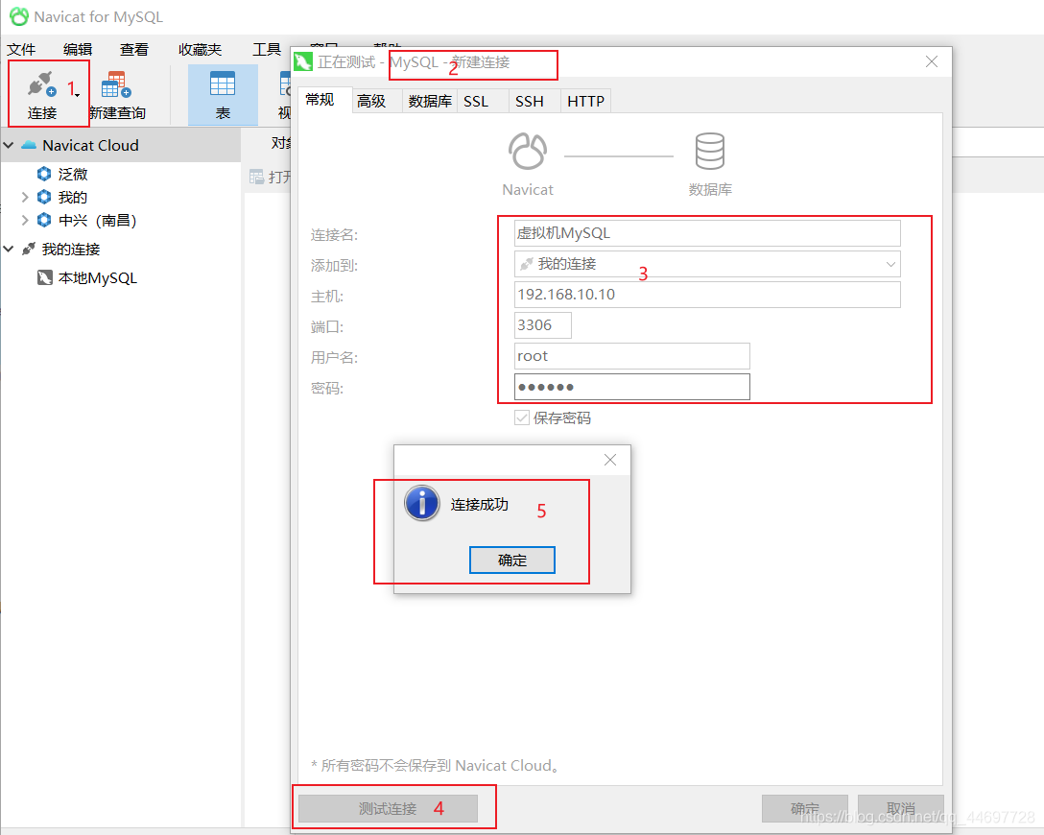The height and width of the screenshot is (835, 1044).
Task: Click the 本地MySQL connection icon
Action: coord(44,277)
